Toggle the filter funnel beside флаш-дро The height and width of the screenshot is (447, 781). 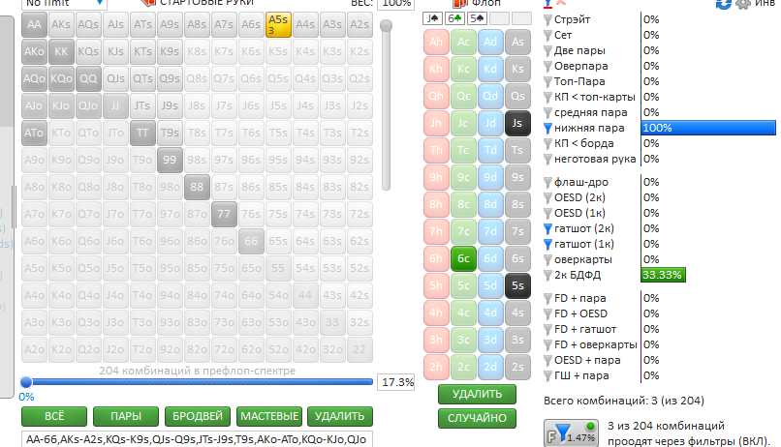[547, 183]
